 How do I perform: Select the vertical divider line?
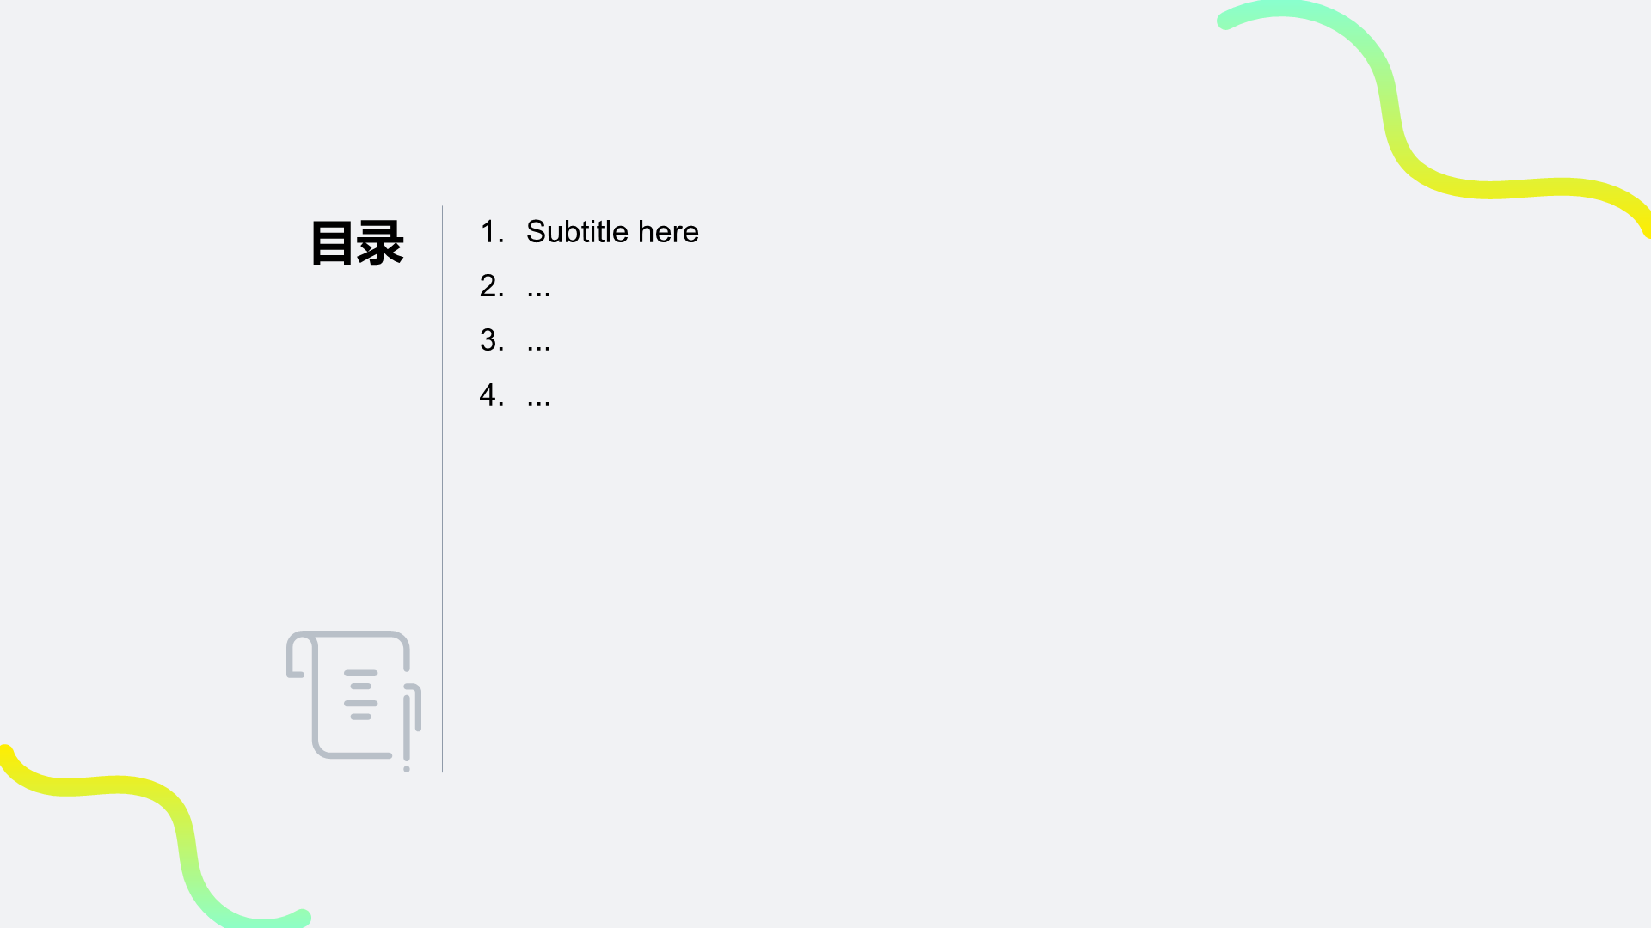pos(442,488)
